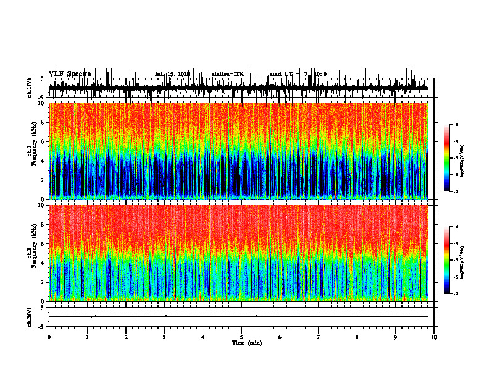Click the time axis tick label "3"
The height and width of the screenshot is (378, 489).
(x=164, y=337)
